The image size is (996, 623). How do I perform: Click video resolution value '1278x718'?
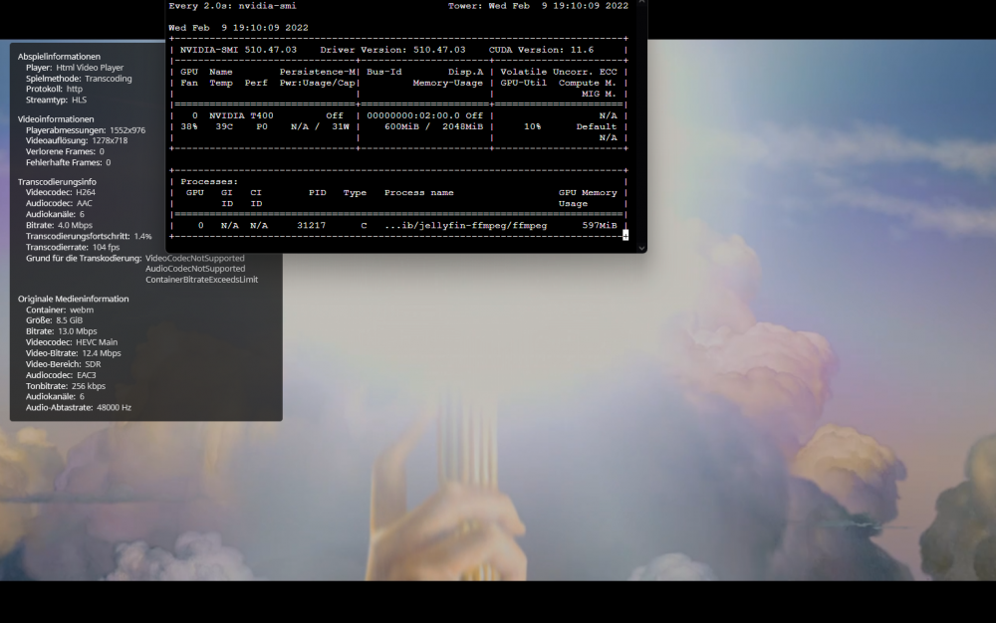[x=110, y=140]
